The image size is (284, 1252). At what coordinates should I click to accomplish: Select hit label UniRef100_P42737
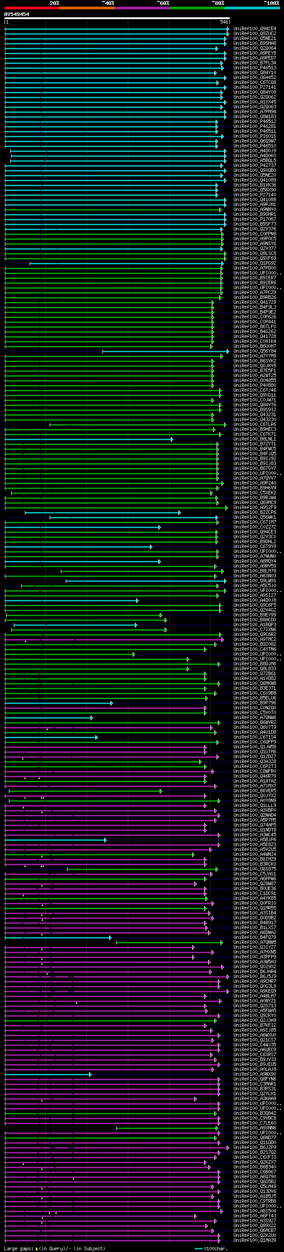pyautogui.click(x=254, y=165)
